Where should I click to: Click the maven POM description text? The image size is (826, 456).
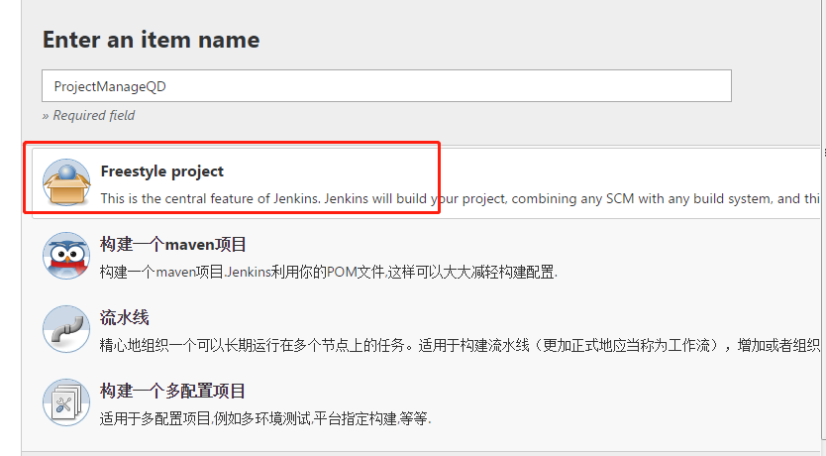[329, 272]
